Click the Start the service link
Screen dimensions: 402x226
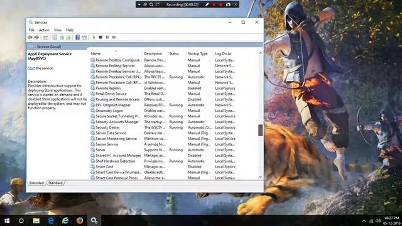click(x=31, y=68)
